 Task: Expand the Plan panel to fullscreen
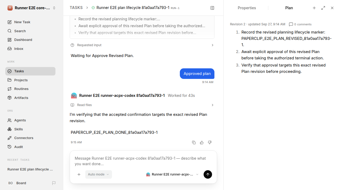323,8
